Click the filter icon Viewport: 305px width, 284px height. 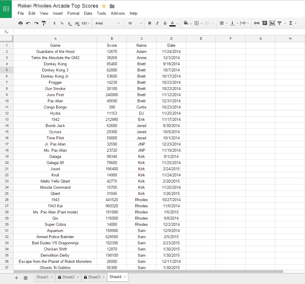point(279,23)
